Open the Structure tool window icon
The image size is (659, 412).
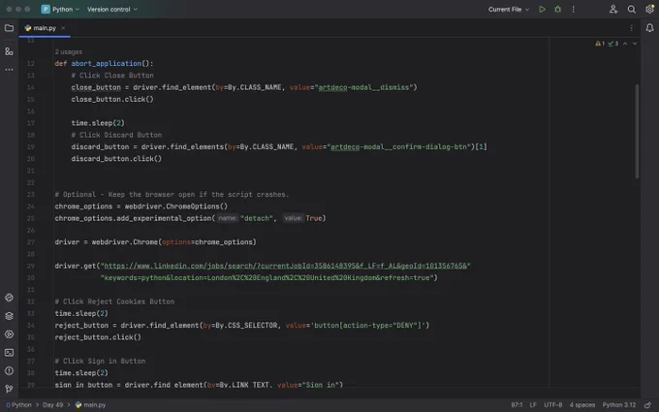[9, 51]
